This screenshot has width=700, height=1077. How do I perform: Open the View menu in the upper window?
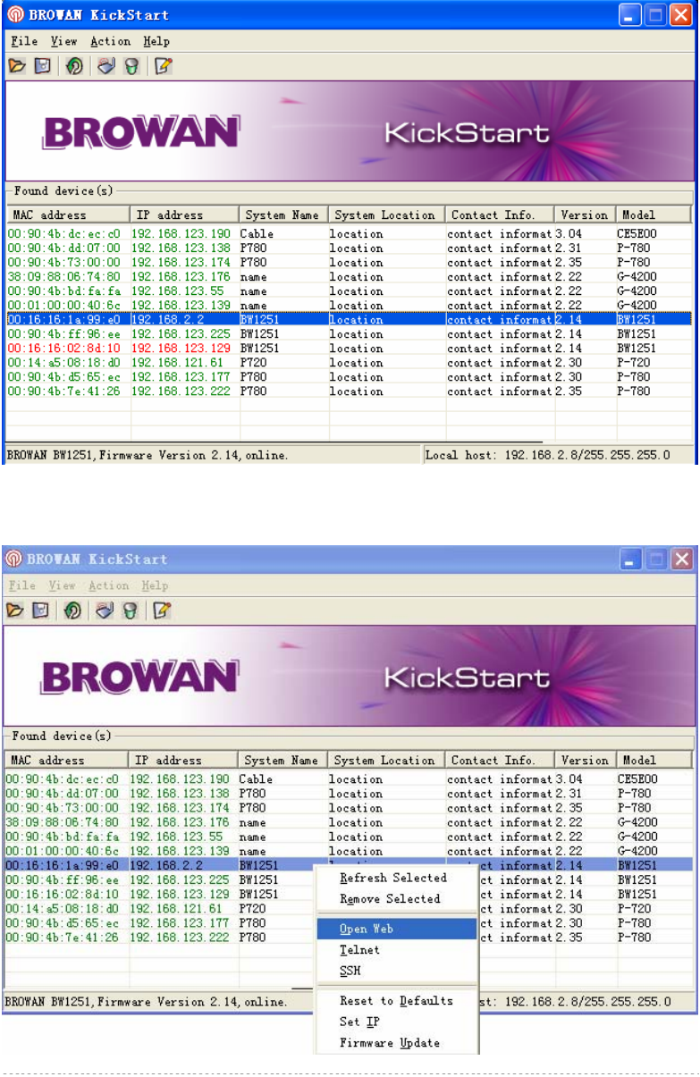click(x=63, y=41)
